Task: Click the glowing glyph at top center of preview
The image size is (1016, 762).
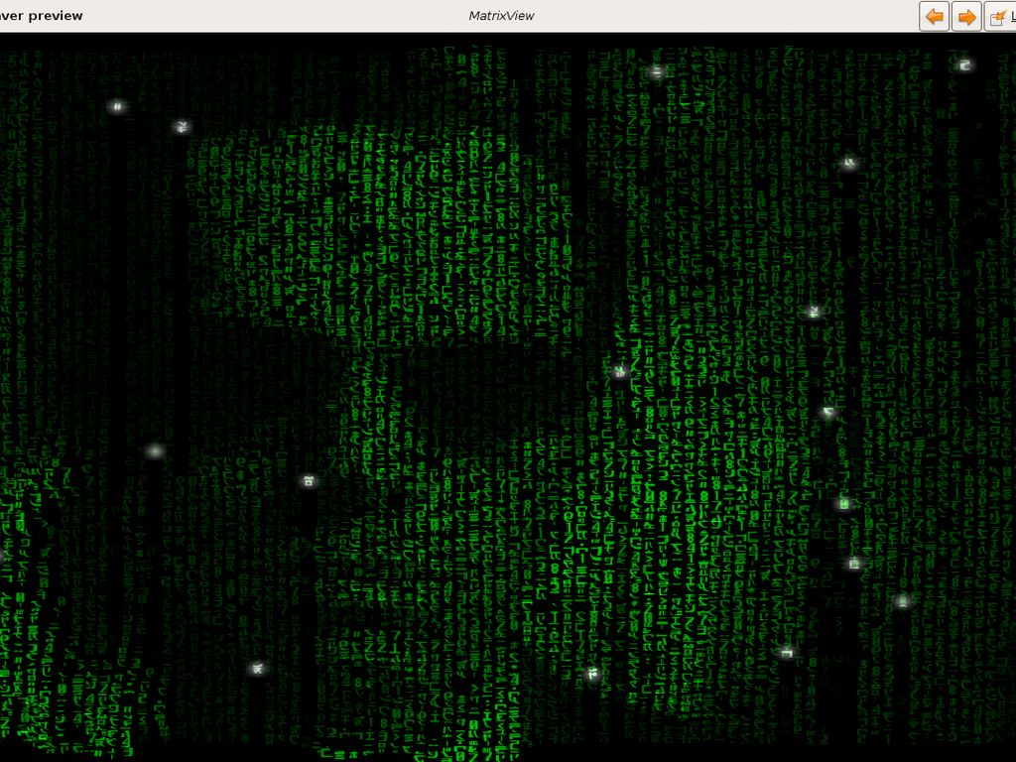Action: click(x=656, y=71)
